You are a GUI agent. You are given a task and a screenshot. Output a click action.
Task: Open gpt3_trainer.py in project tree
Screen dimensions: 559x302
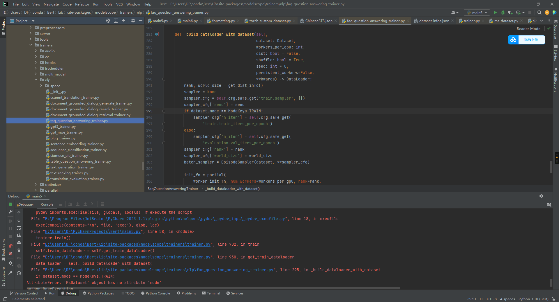(x=63, y=126)
